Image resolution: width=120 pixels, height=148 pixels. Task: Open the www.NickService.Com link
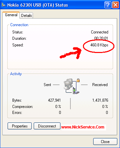83,127
